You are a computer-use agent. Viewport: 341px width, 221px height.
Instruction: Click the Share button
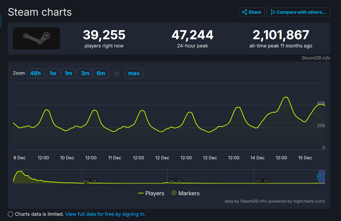(251, 12)
